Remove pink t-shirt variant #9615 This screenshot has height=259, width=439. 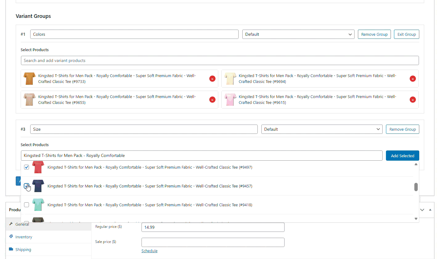tap(412, 100)
